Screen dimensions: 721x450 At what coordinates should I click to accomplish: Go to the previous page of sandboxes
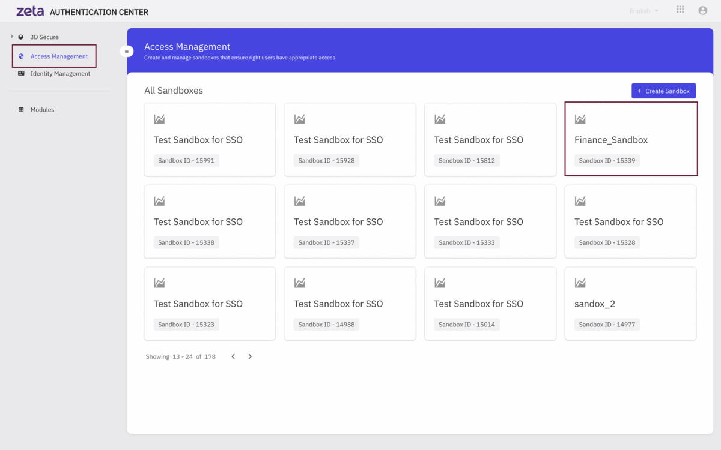tap(233, 356)
